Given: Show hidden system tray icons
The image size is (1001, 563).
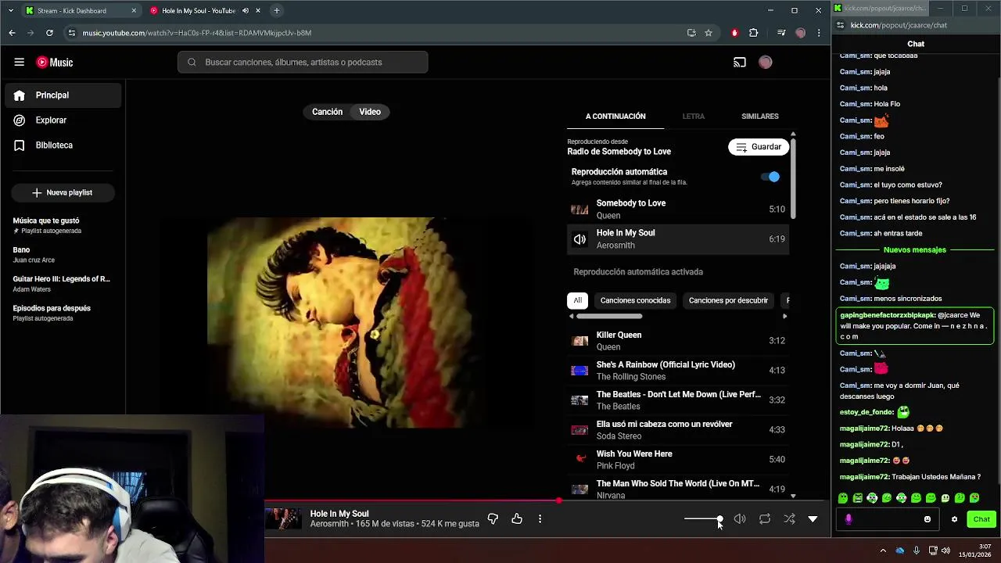Looking at the screenshot, I should [x=883, y=550].
